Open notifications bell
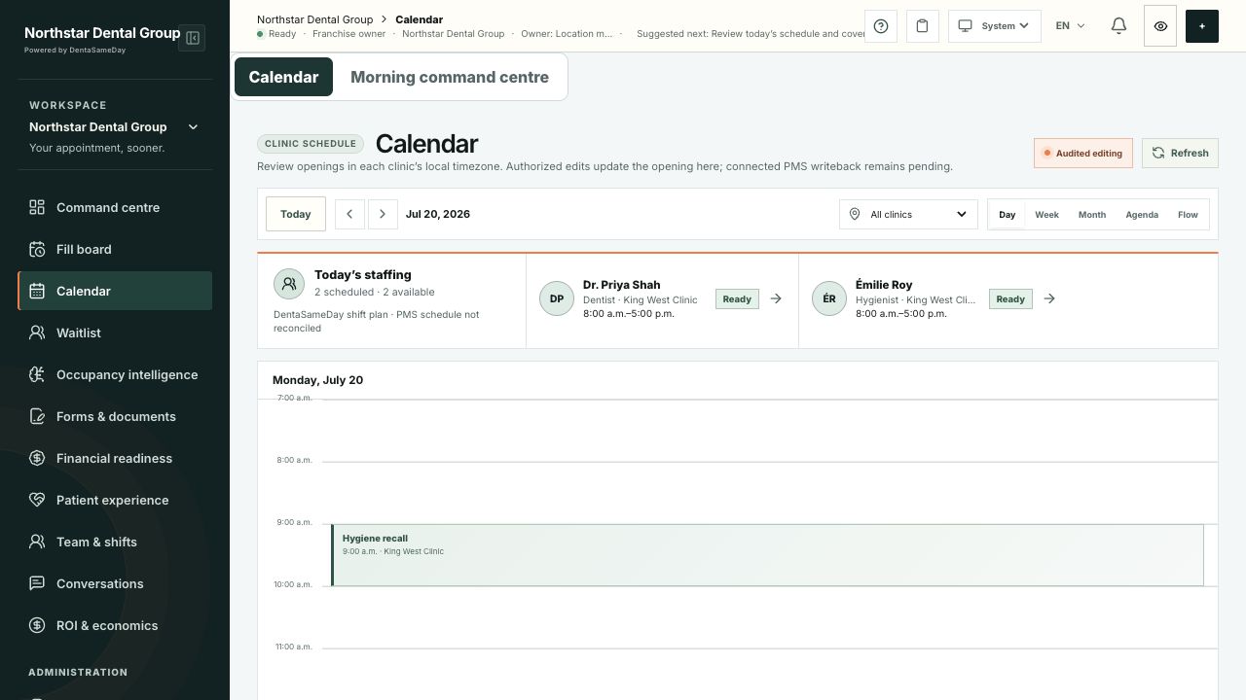Screen dimensions: 1246x700 point(1118,26)
